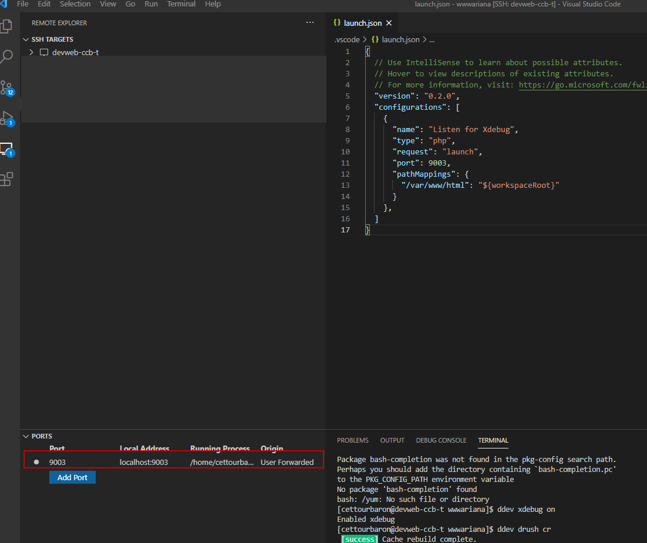647x543 pixels.
Task: Open the Extensions view
Action: click(x=6, y=179)
